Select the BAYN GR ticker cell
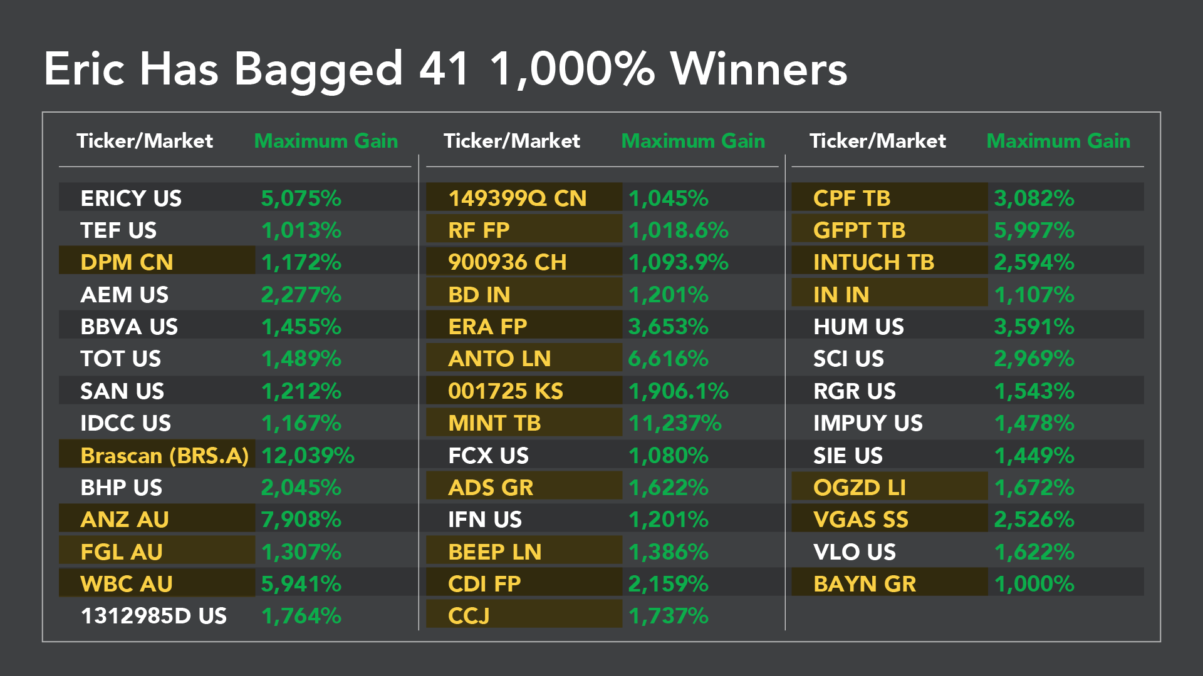Image resolution: width=1203 pixels, height=676 pixels. tap(864, 584)
